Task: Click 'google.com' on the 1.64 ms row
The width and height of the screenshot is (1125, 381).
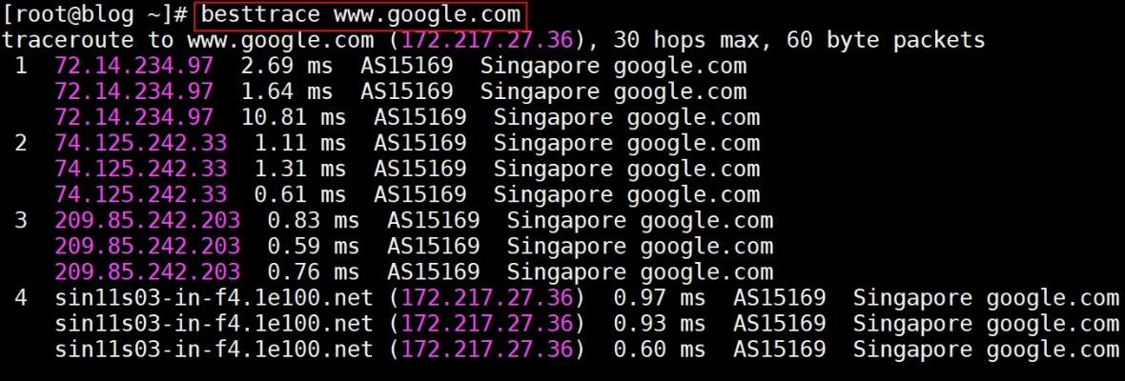Action: point(680,91)
